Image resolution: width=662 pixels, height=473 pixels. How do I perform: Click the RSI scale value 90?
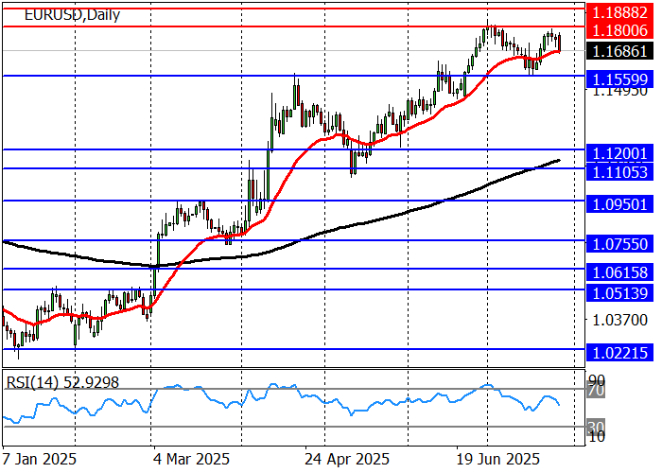coord(596,378)
